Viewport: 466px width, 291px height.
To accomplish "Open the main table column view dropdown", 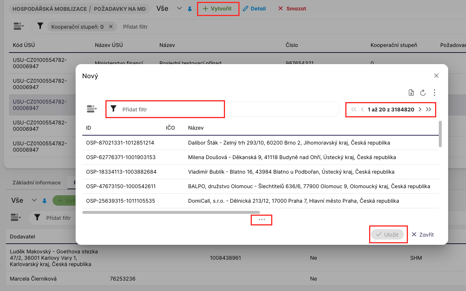I will pos(18,26).
